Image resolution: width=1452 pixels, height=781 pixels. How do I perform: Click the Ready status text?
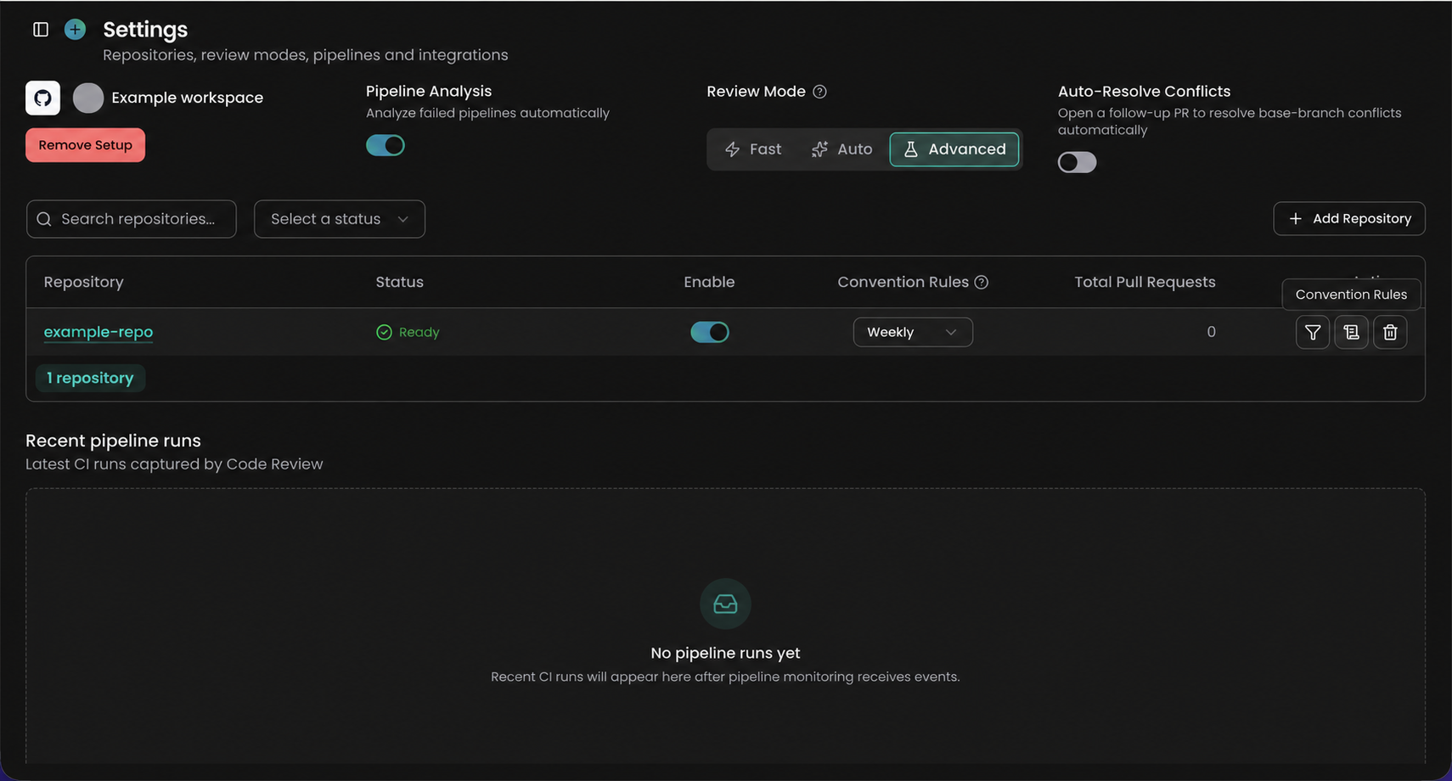point(419,332)
